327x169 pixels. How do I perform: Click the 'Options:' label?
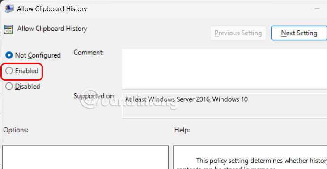(16, 130)
